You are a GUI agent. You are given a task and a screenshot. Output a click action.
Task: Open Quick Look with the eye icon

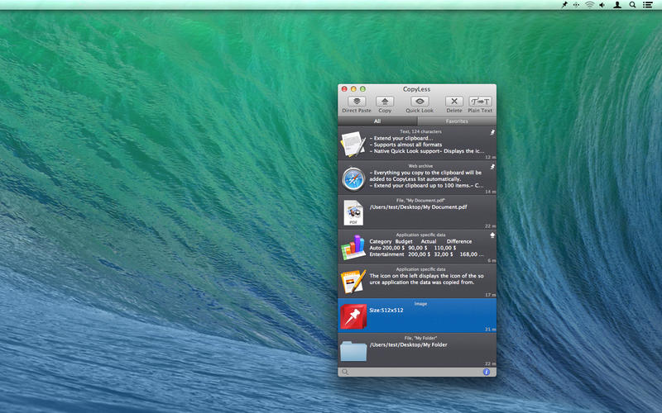pyautogui.click(x=420, y=101)
